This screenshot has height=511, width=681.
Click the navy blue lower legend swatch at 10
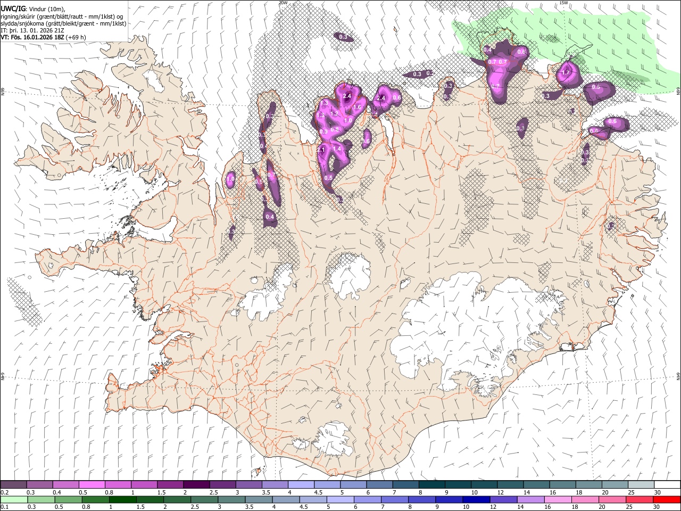click(476, 499)
